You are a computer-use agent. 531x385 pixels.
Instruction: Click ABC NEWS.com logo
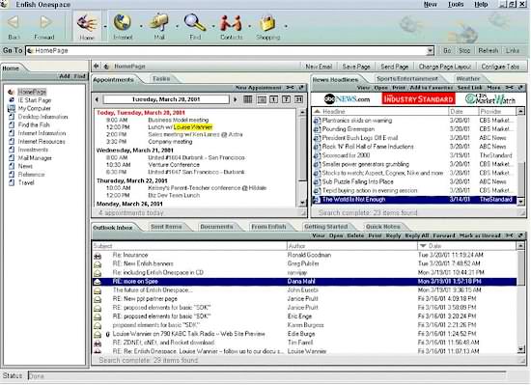tap(347, 99)
